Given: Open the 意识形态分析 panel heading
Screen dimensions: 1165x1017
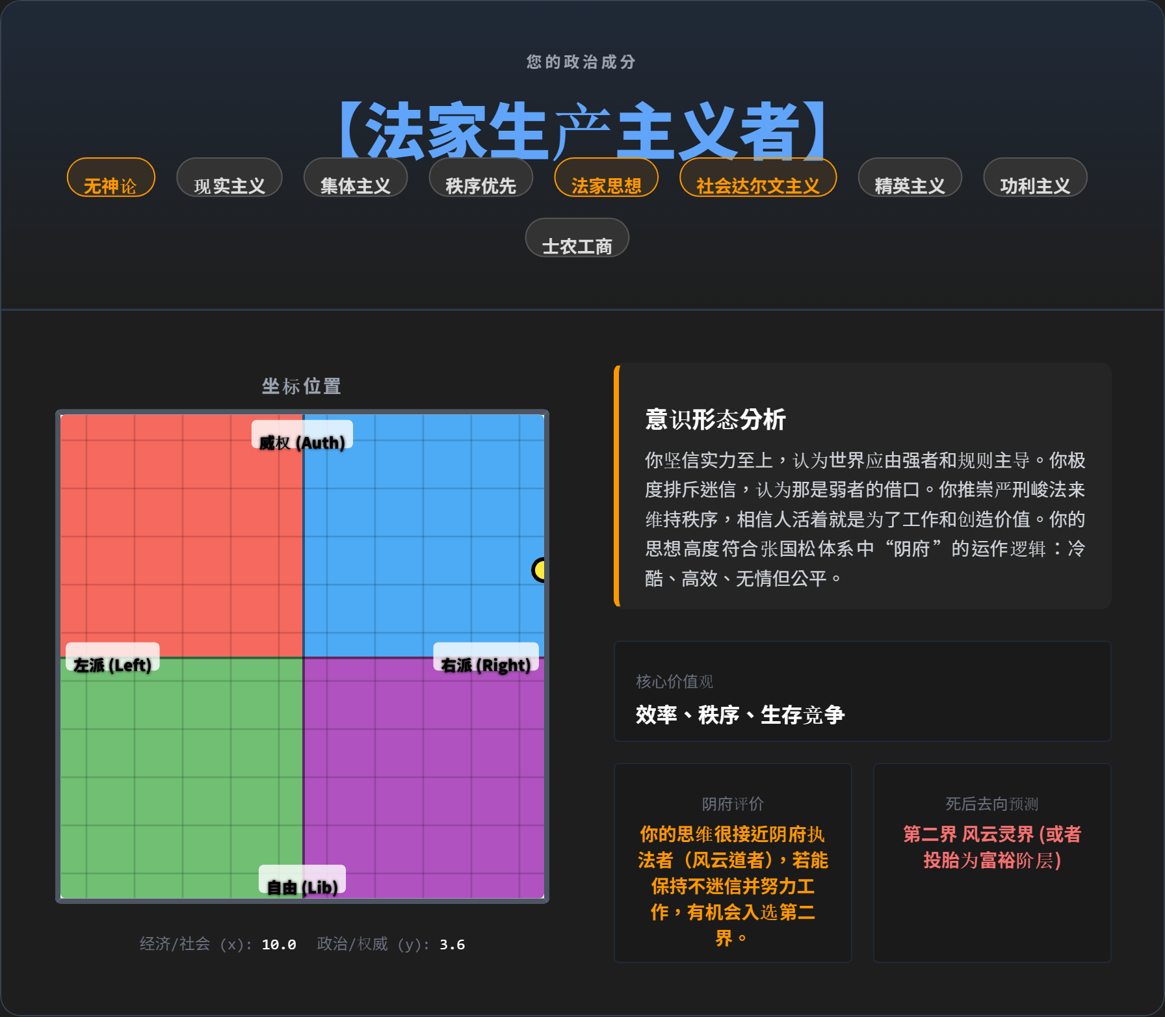Looking at the screenshot, I should tap(713, 420).
